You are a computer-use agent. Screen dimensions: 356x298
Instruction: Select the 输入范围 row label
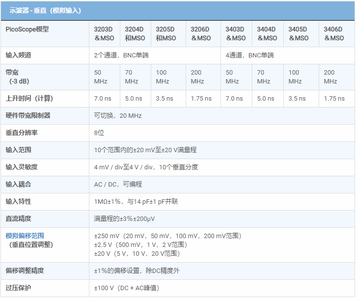tap(18, 150)
